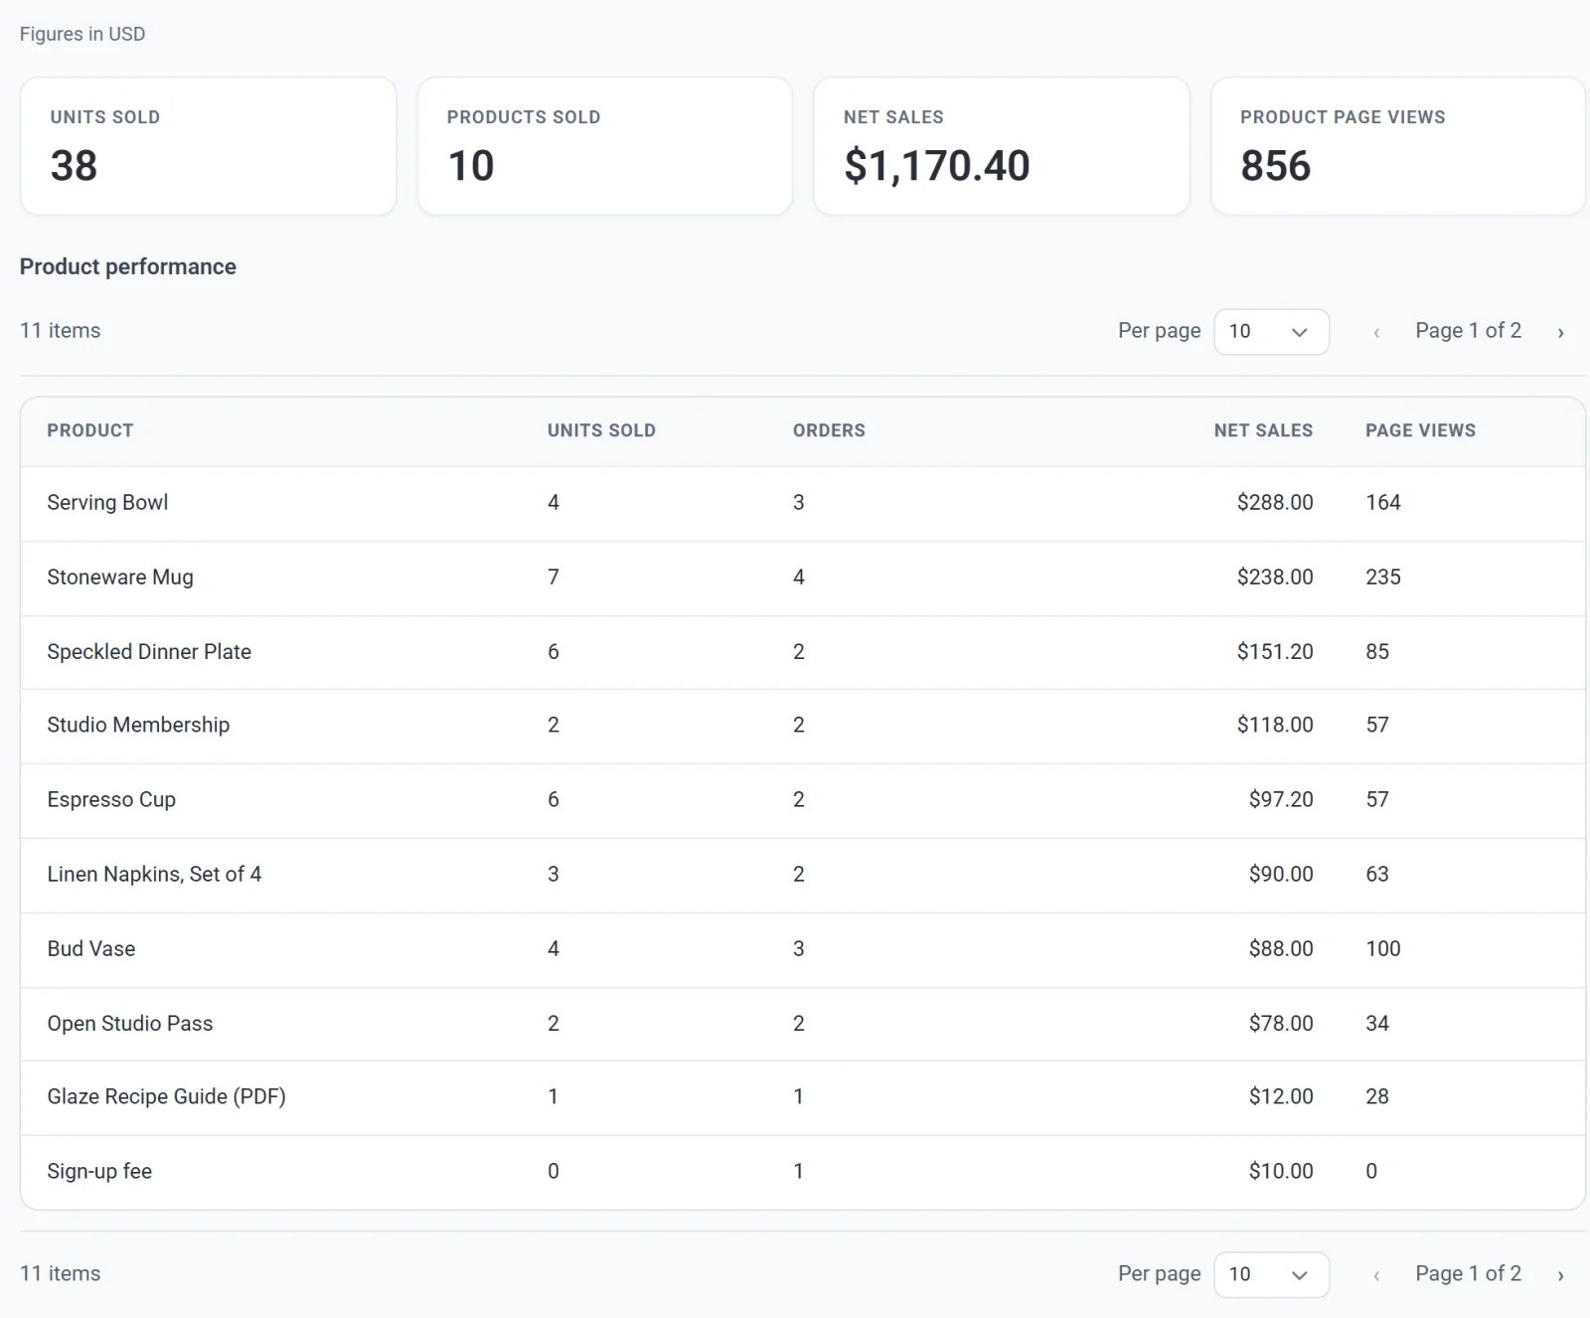The width and height of the screenshot is (1590, 1318).
Task: Click the top previous page arrow
Action: pyautogui.click(x=1376, y=332)
